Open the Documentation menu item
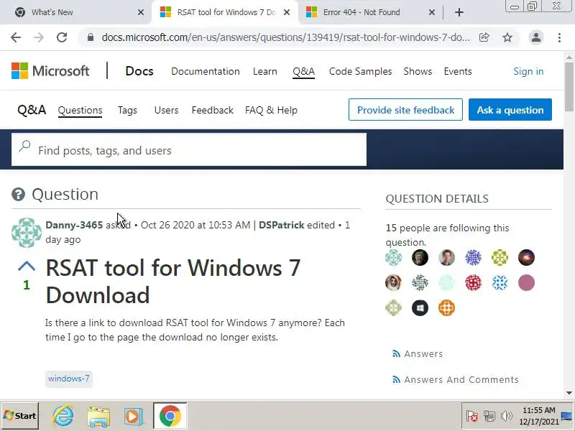The height and width of the screenshot is (431, 575). tap(206, 71)
